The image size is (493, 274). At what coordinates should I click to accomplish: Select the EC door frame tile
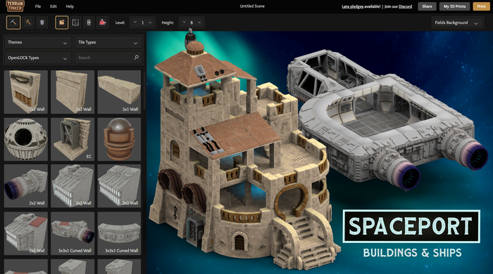point(73,139)
